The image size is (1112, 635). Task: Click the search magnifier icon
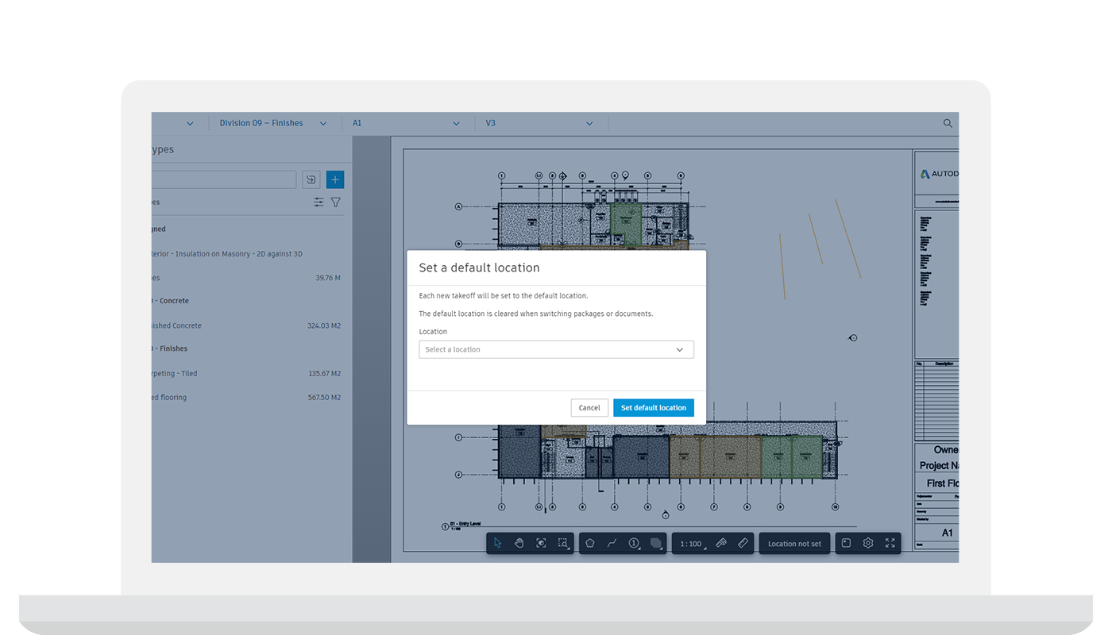pos(948,123)
